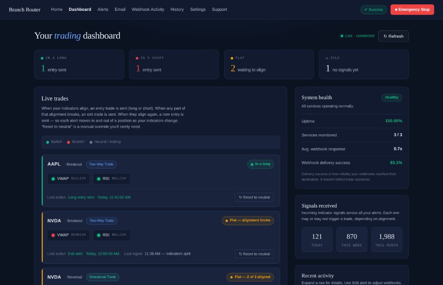Click AAPL Two-Way Trade badge
Image resolution: width=443 pixels, height=285 pixels.
(x=101, y=164)
